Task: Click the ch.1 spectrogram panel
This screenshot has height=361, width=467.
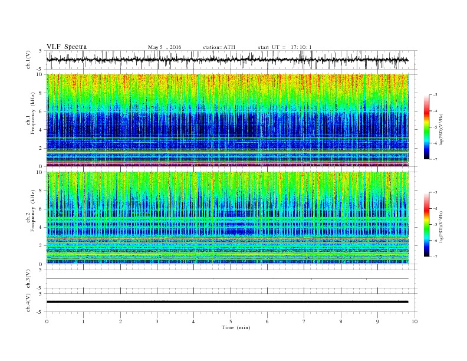Action: (227, 120)
